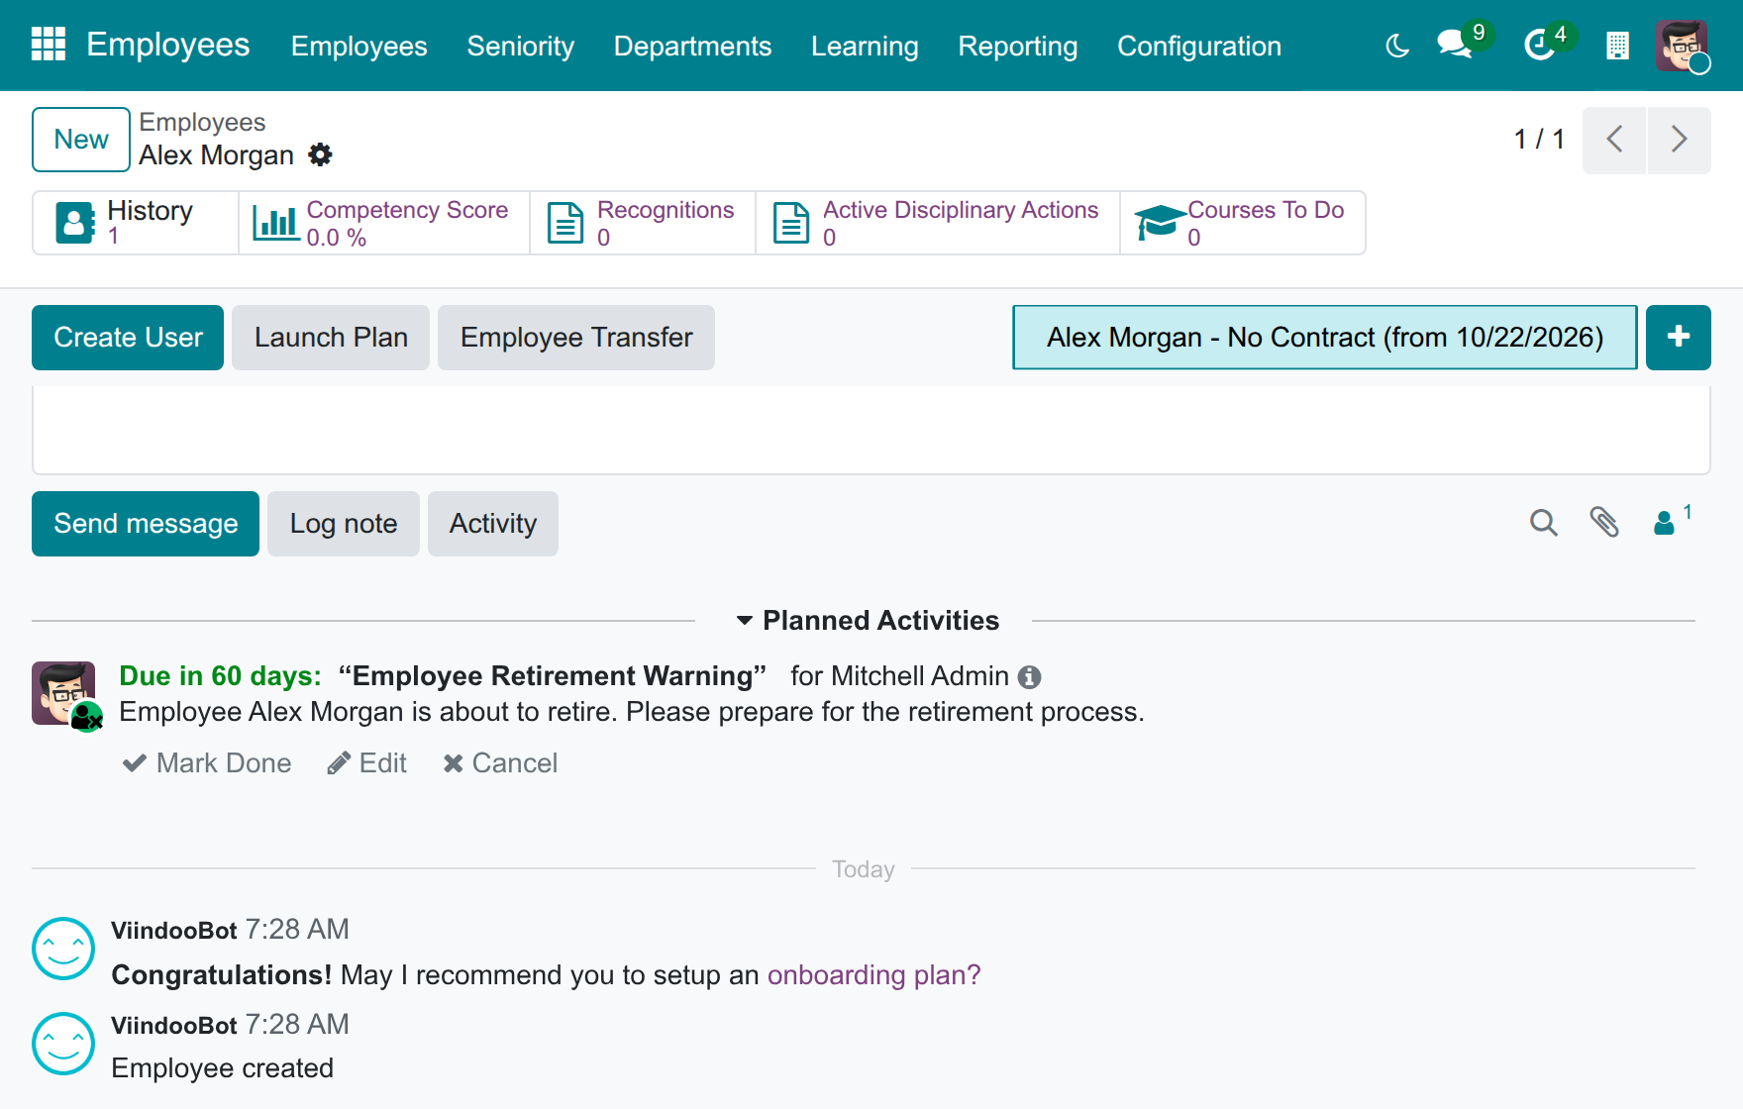Show followers list icon
The width and height of the screenshot is (1743, 1109).
tap(1672, 521)
